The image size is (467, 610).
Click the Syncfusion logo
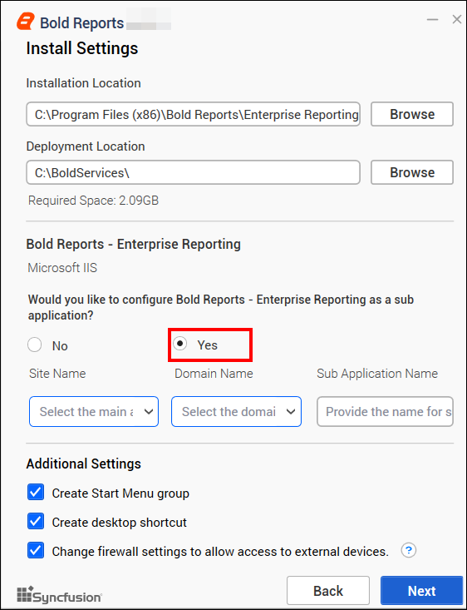tap(60, 595)
